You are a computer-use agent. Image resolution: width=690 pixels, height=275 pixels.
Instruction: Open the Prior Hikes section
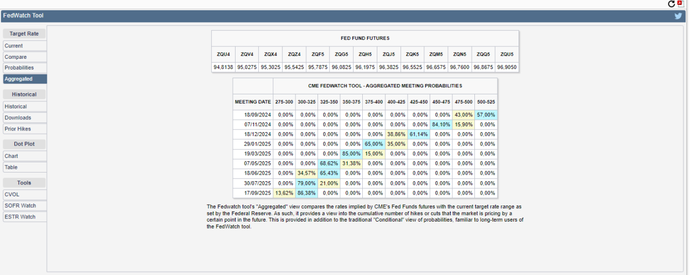coord(24,129)
